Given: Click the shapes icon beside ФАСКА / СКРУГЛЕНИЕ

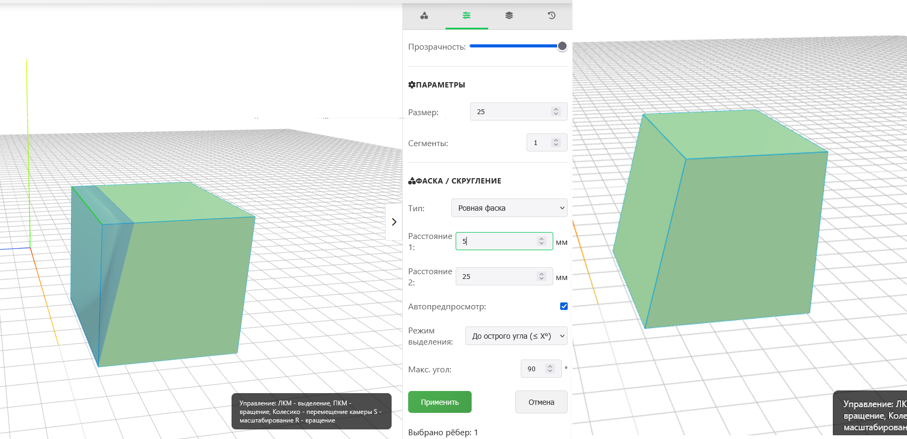Looking at the screenshot, I should (x=411, y=181).
